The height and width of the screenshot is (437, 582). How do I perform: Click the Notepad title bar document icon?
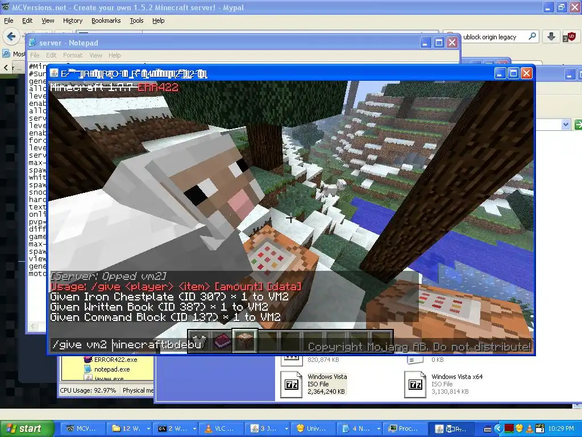pos(32,43)
